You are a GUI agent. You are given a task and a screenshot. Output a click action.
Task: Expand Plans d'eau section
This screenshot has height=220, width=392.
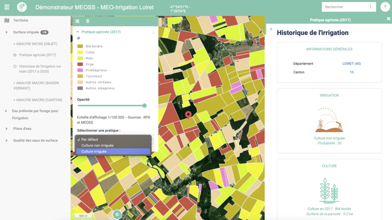pyautogui.click(x=6, y=129)
